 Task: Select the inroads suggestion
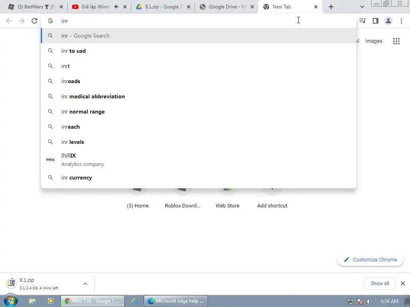point(199,81)
